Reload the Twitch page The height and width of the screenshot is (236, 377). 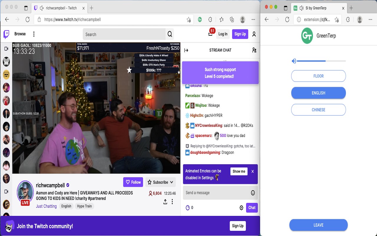point(27,19)
